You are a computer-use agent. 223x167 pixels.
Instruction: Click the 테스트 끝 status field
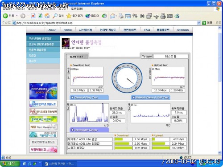tap(171, 57)
